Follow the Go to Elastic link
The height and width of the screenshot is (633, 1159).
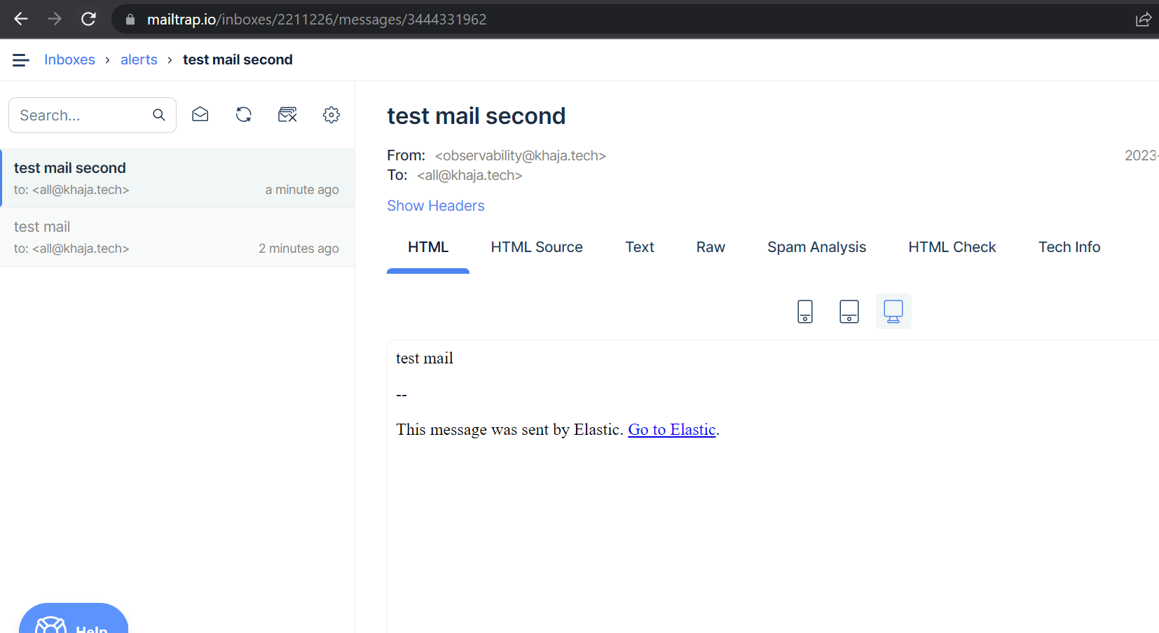tap(671, 429)
